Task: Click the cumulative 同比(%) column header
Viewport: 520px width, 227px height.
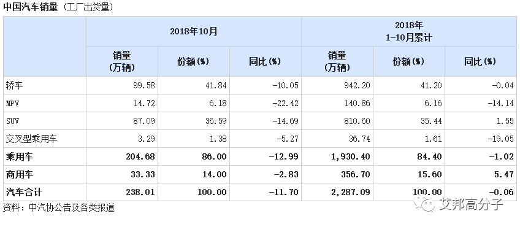Action: [x=481, y=61]
